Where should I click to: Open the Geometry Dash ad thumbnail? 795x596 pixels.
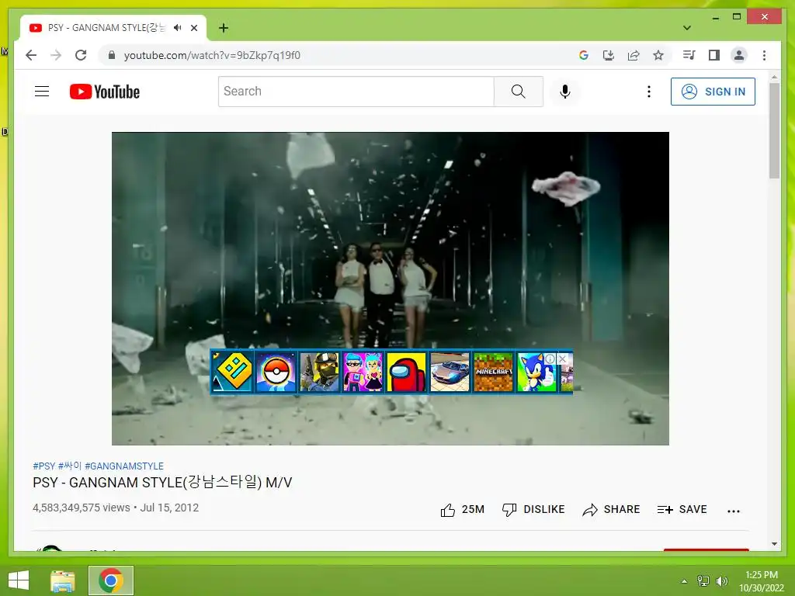[232, 372]
